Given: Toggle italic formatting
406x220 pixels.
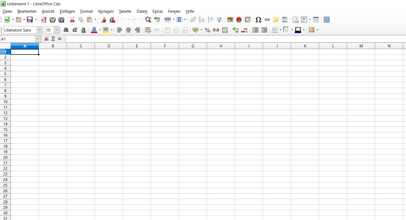Looking at the screenshot, I should [x=75, y=30].
